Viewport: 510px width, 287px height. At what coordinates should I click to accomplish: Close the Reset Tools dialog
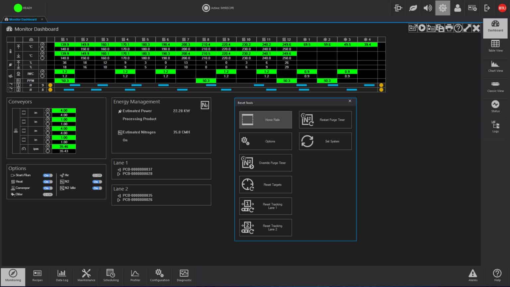pyautogui.click(x=350, y=101)
